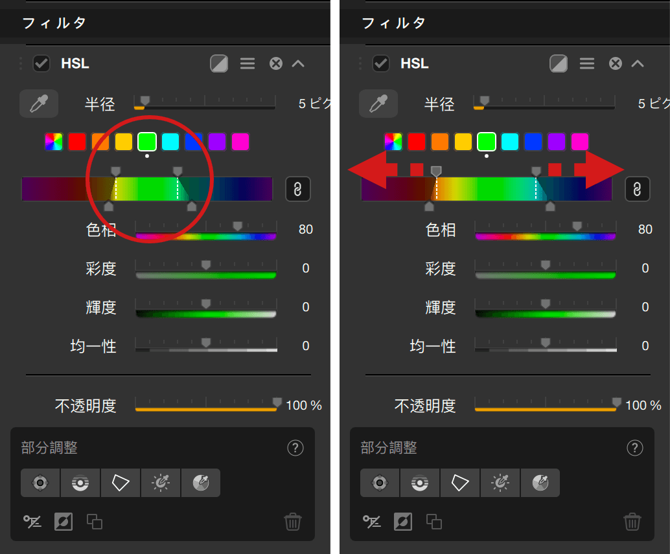The height and width of the screenshot is (554, 670).
Task: Select the green swatch in right panel
Action: click(486, 142)
